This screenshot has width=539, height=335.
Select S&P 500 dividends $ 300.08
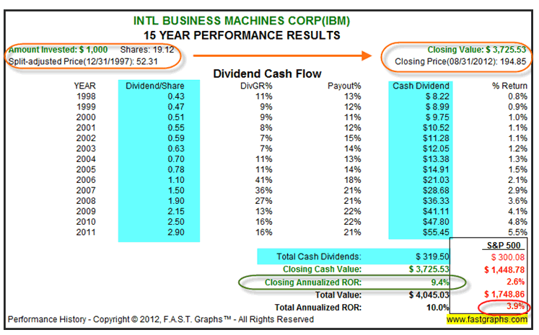click(508, 257)
